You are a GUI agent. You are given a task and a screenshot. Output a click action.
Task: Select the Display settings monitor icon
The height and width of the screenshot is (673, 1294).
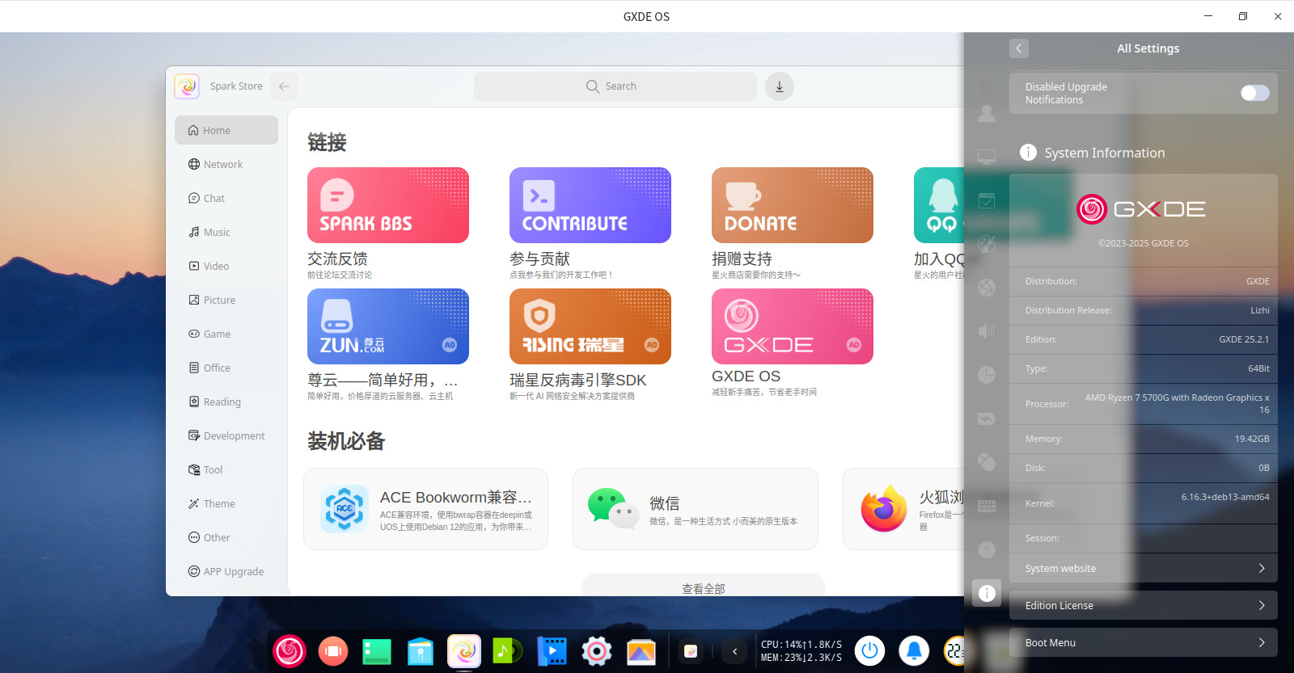(x=987, y=157)
